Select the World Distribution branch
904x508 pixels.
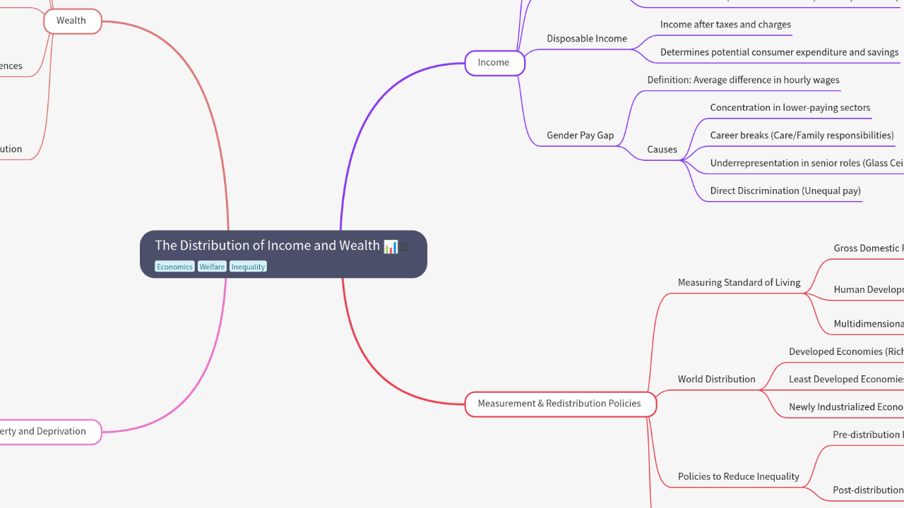716,380
